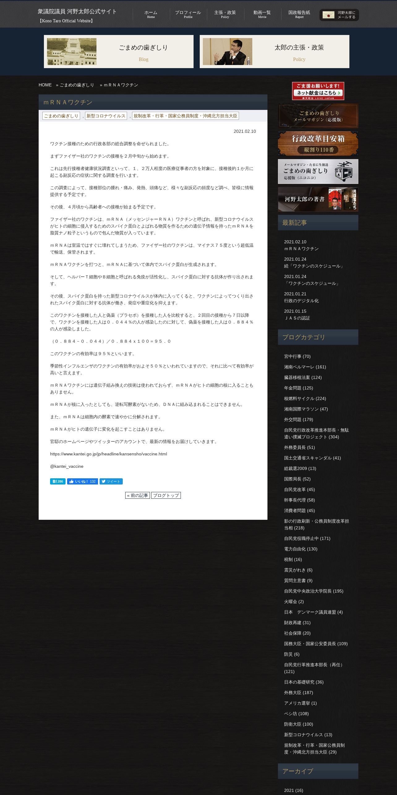Open category 国土交通省スキャンダル (41)

[x=313, y=458]
